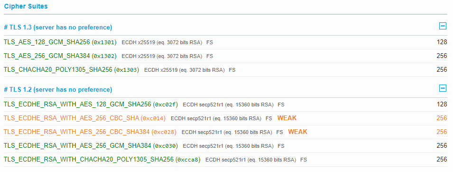Collapse the TLS 1.3 section with minus icon
Viewport: 453px width, 172px height.
coord(443,26)
